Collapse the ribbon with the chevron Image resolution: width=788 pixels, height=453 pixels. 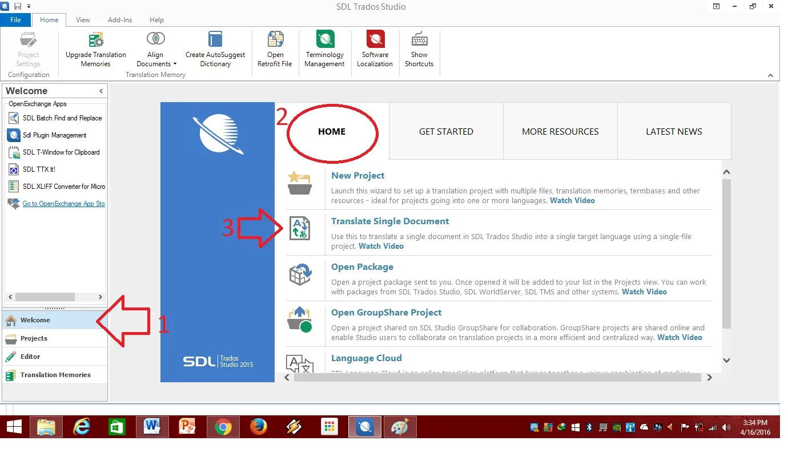pos(770,75)
